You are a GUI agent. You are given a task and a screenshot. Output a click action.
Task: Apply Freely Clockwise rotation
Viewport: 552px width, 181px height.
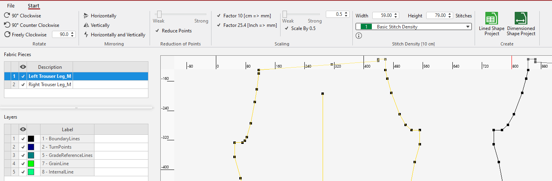pyautogui.click(x=29, y=34)
